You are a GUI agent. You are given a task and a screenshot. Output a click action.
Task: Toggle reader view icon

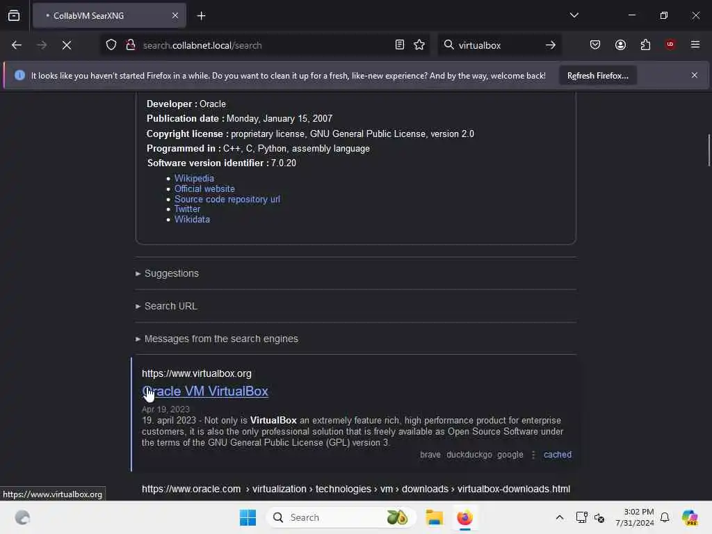click(x=400, y=44)
